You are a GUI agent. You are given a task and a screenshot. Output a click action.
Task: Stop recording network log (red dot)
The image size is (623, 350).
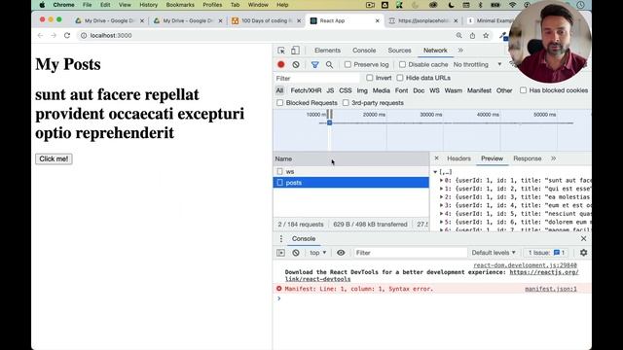[281, 64]
